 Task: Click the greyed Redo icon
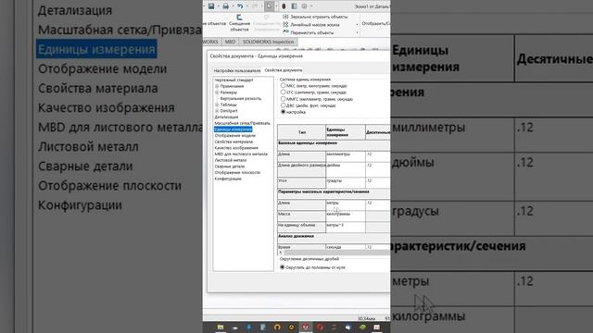255,6
